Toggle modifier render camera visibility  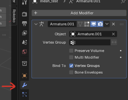pos(100,24)
